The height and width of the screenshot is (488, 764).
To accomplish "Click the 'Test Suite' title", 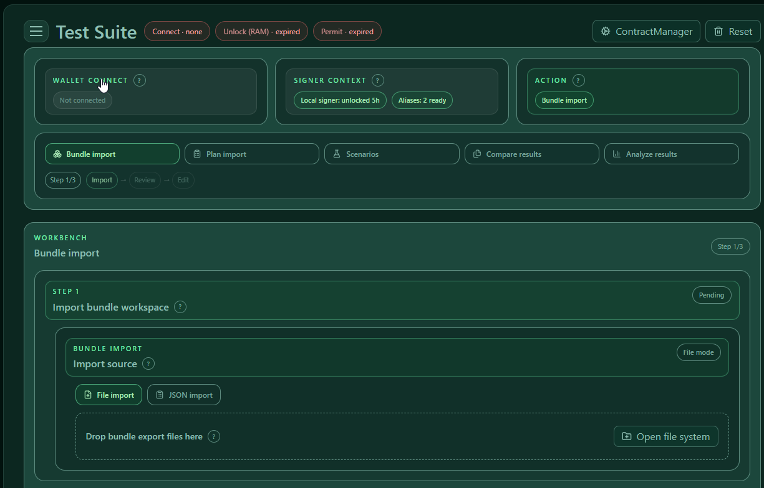I will tap(97, 32).
